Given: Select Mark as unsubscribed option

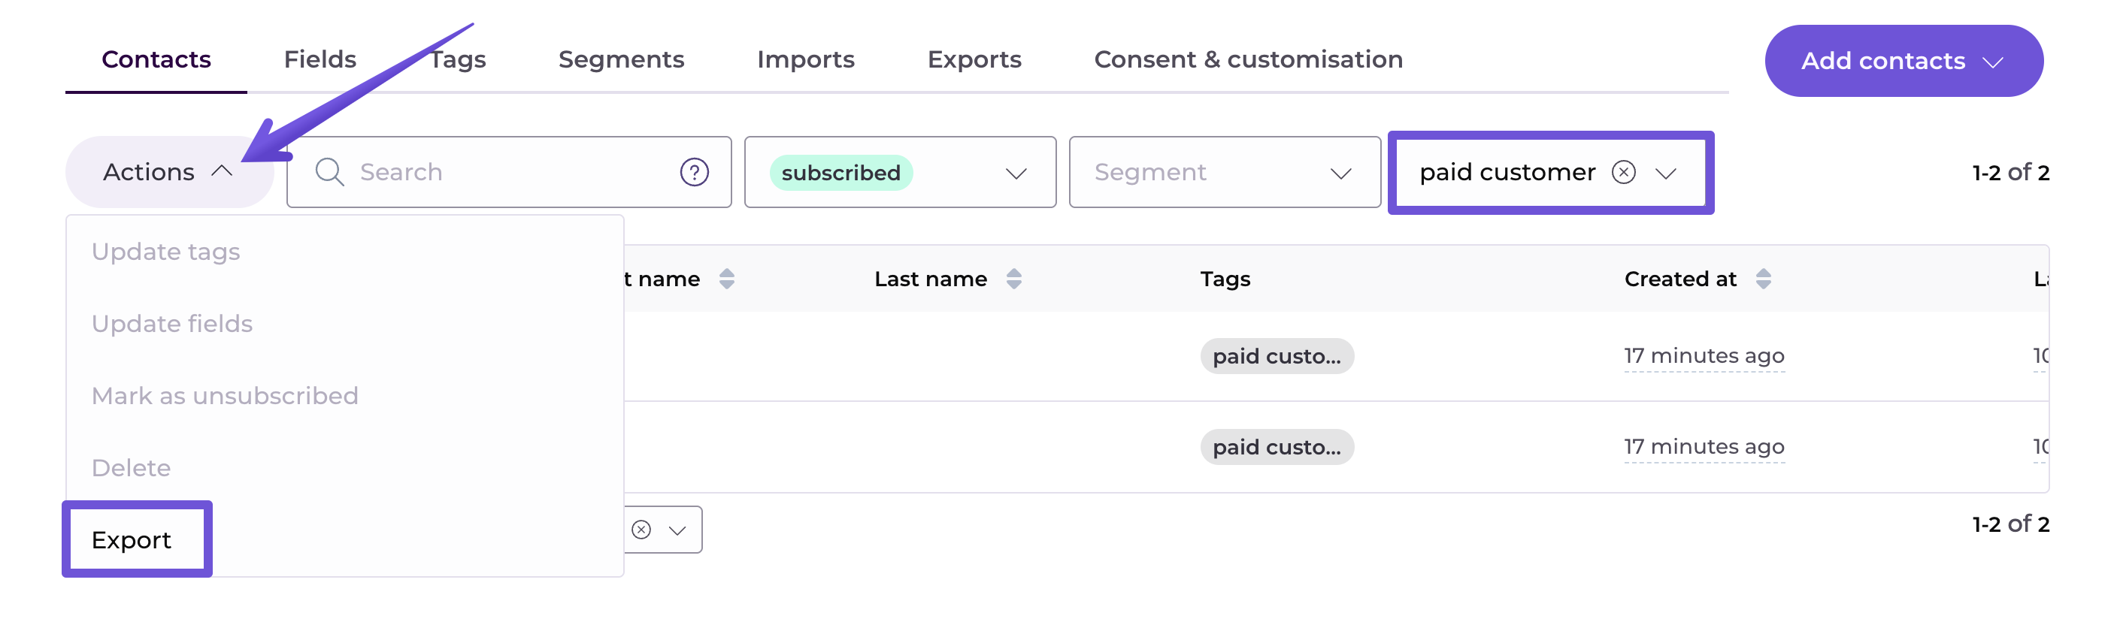Looking at the screenshot, I should (x=225, y=396).
